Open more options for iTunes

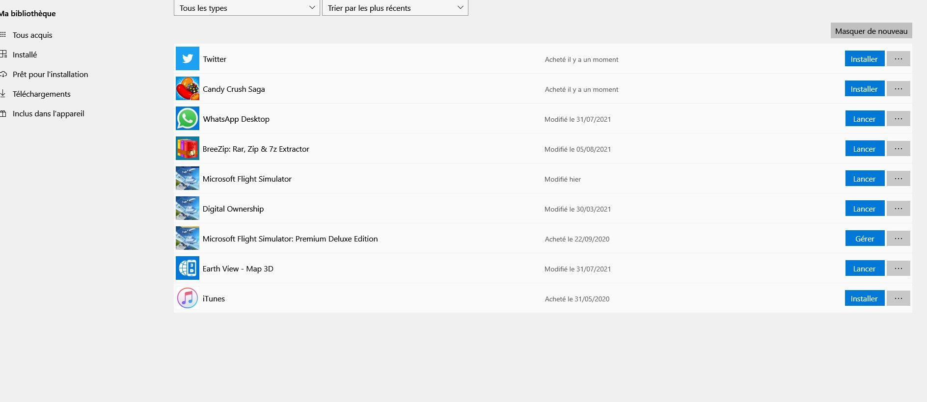tap(899, 298)
